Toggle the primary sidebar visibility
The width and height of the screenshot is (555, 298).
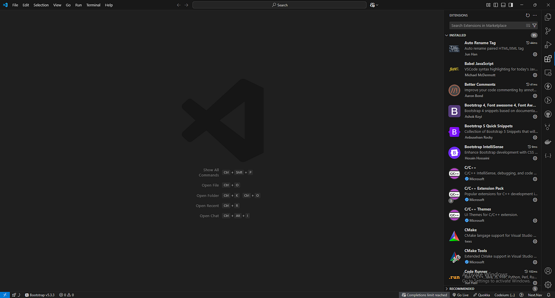(495, 4)
